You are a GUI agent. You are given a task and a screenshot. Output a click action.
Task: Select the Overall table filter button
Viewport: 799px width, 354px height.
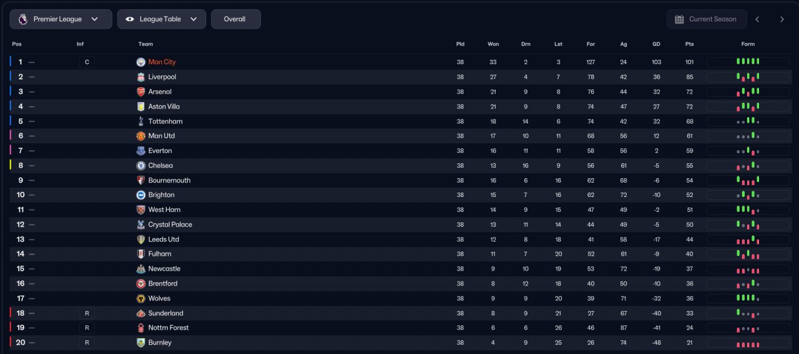click(x=236, y=19)
